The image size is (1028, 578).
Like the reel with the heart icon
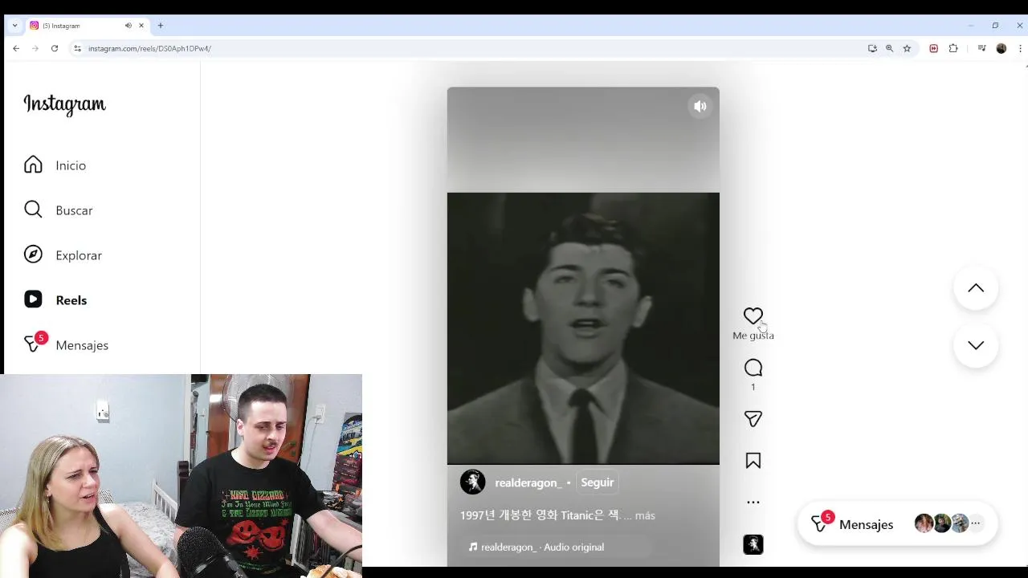(753, 316)
